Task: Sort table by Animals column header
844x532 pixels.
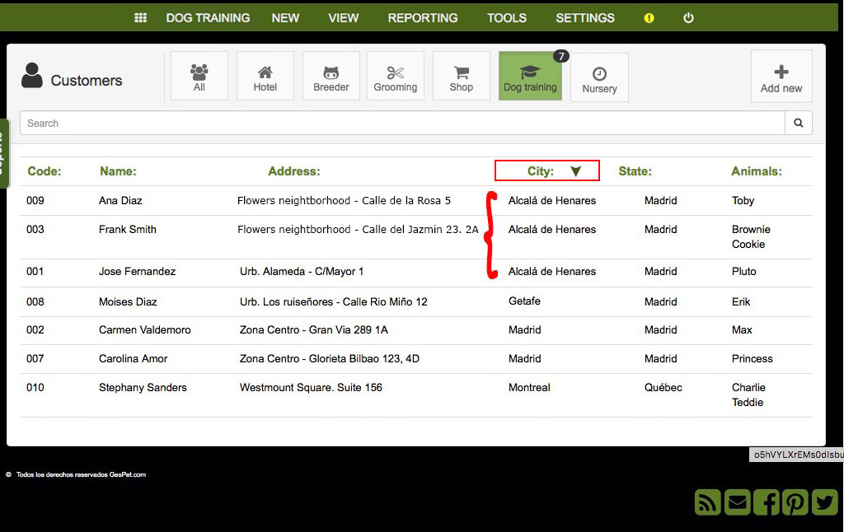Action: click(757, 171)
